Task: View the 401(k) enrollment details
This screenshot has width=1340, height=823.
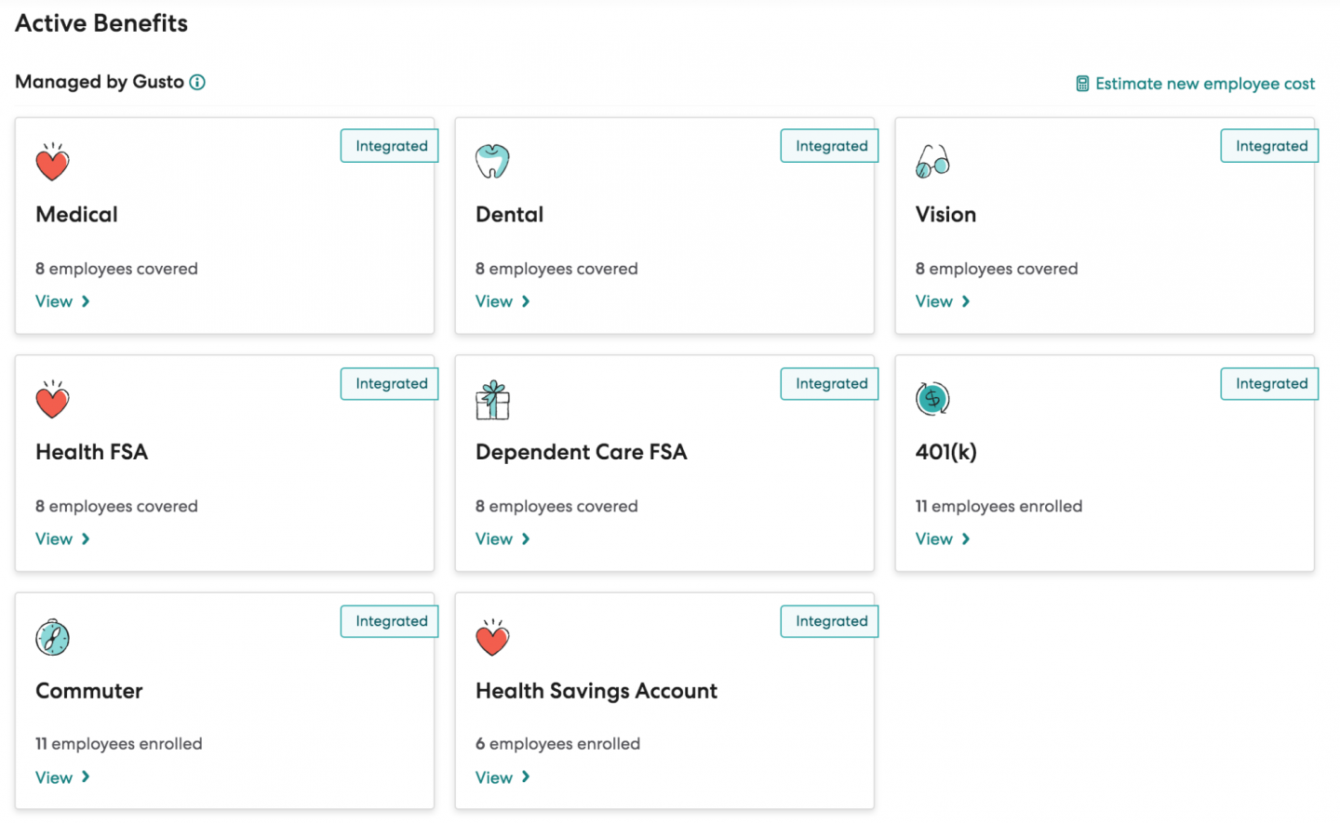Action: pyautogui.click(x=943, y=539)
